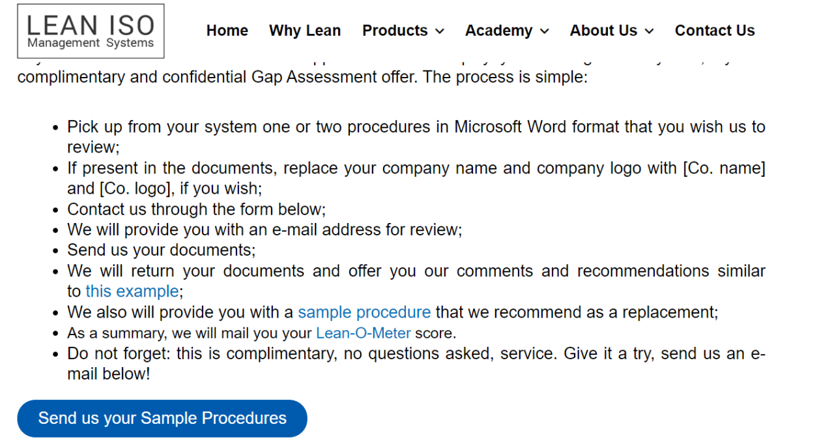The image size is (834, 446).
Task: Click the Gap Assessment offer intro sentence
Action: tap(302, 77)
